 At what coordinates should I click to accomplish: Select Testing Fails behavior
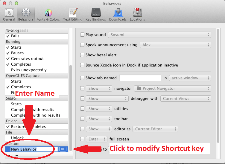(37, 36)
